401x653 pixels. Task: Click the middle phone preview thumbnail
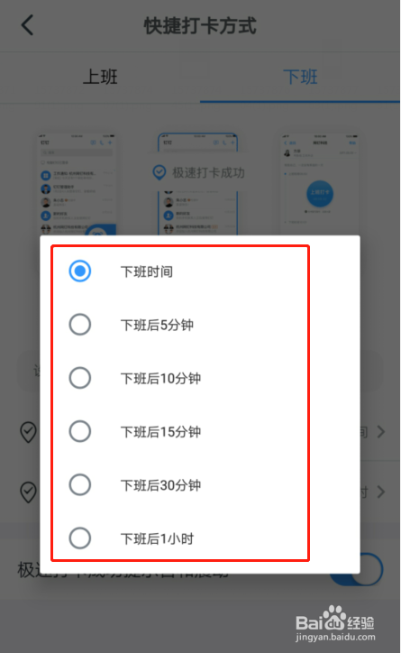tap(198, 185)
